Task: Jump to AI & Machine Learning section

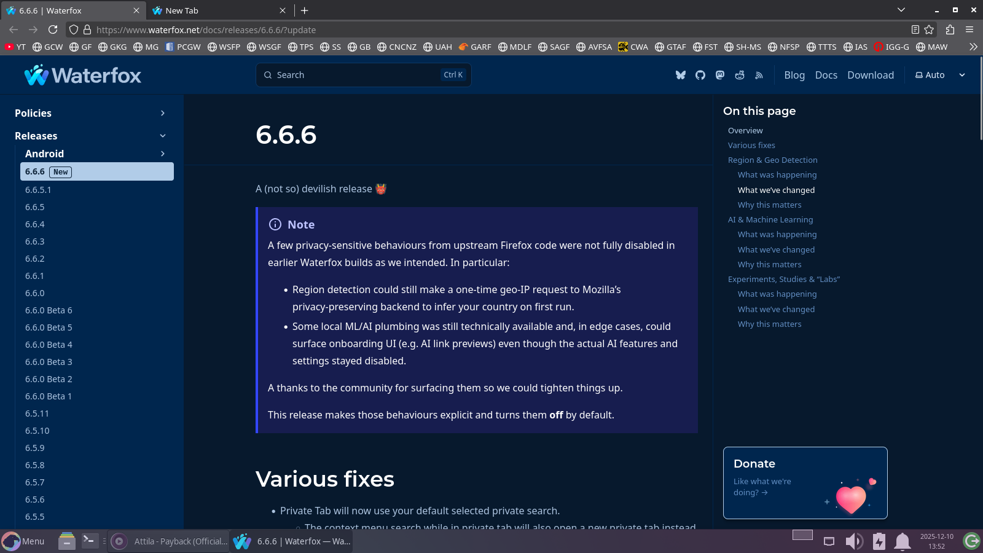Action: pos(770,220)
